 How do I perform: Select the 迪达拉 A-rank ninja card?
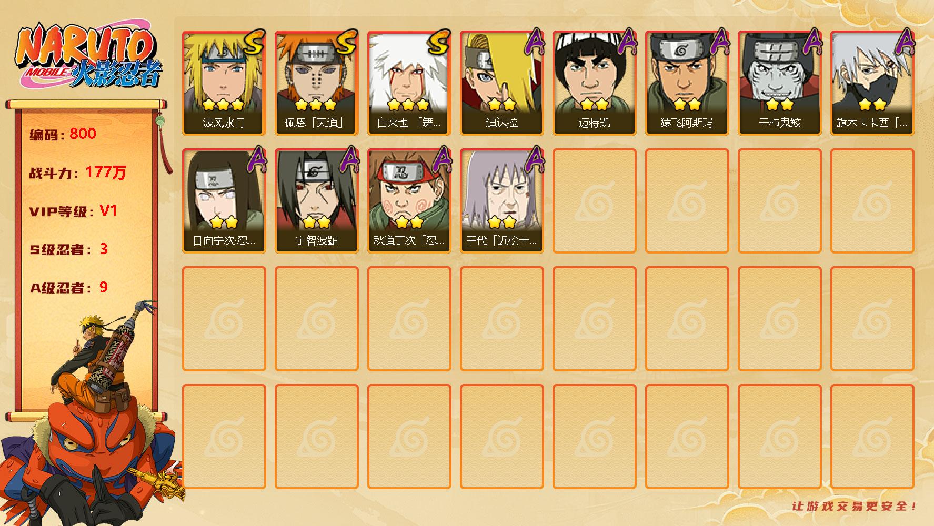tap(501, 83)
